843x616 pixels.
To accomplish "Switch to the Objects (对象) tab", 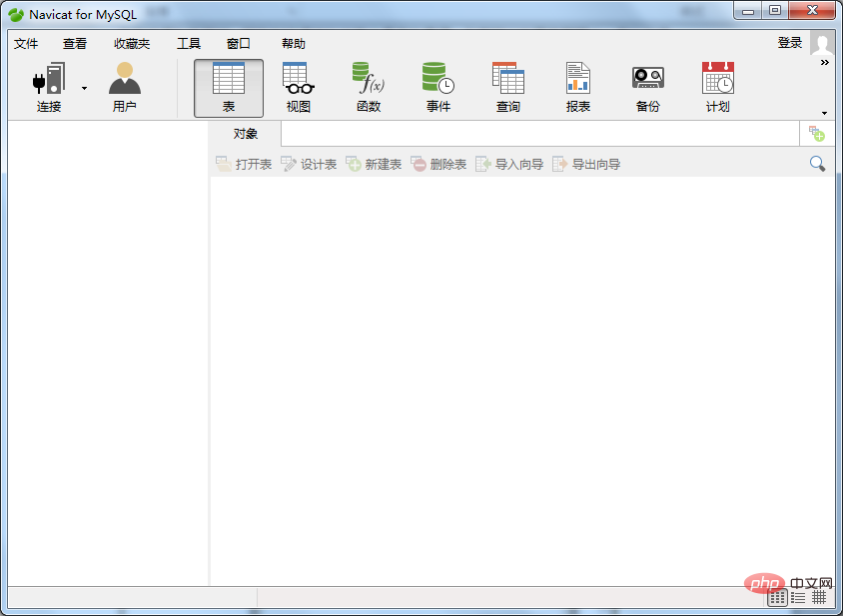I will tap(245, 134).
